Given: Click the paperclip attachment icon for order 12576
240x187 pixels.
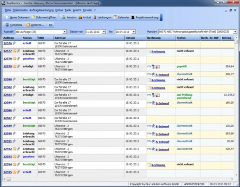Looking at the screenshot, I should point(14,43).
